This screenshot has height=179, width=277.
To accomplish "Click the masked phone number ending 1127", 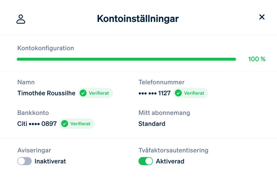I will point(155,93).
